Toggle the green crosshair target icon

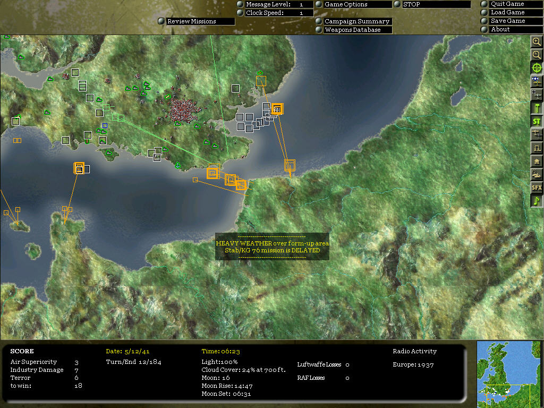pos(537,68)
